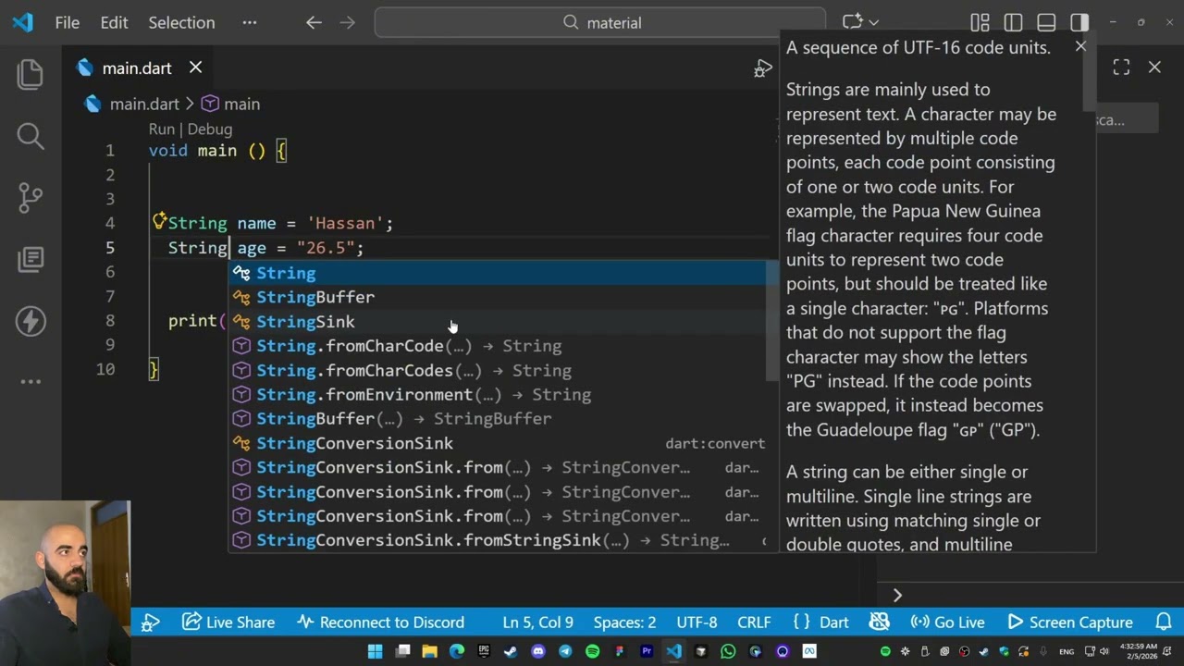Show more menus via title bar ellipsis
1184x666 pixels.
tap(250, 22)
